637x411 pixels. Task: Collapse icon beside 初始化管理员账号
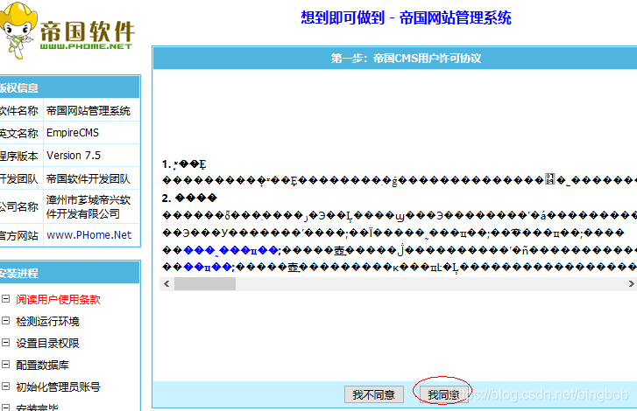pos(5,387)
